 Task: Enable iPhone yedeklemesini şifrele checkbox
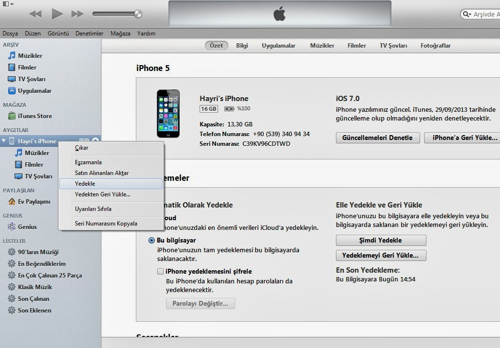pos(160,271)
